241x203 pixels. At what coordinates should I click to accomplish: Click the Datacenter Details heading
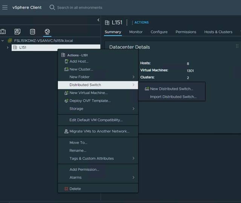click(130, 47)
